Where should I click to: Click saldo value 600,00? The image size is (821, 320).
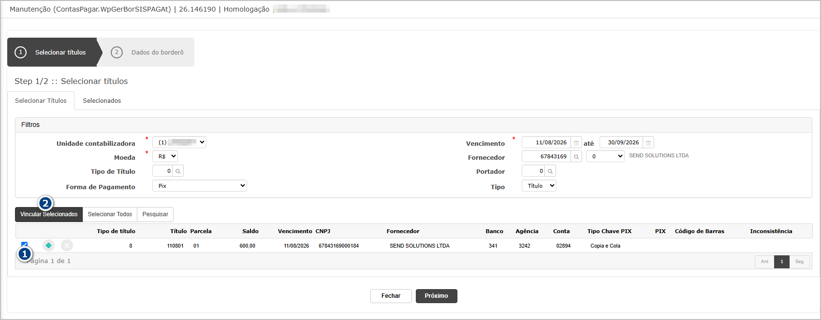click(x=247, y=246)
